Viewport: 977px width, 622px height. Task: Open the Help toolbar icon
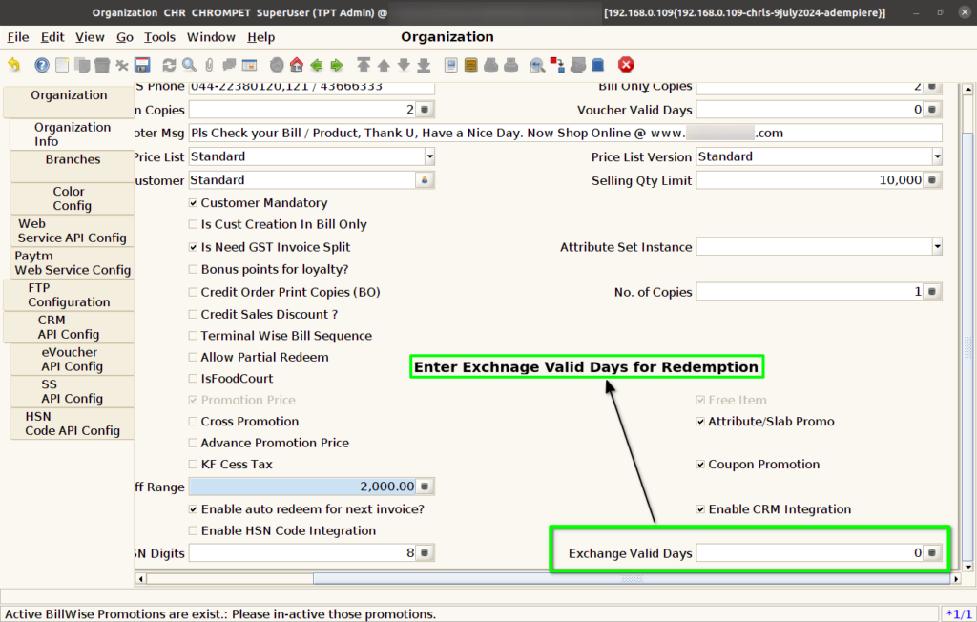pyautogui.click(x=41, y=64)
